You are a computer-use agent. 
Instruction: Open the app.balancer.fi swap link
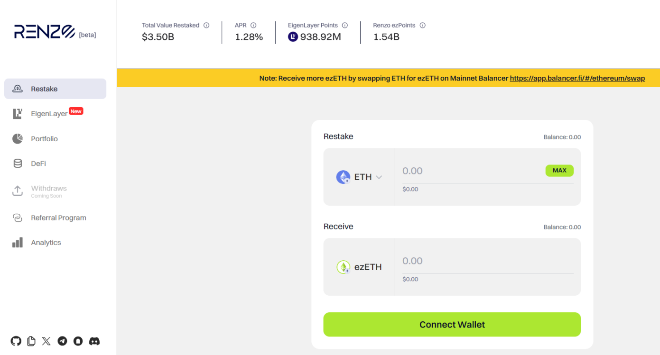[x=577, y=78]
